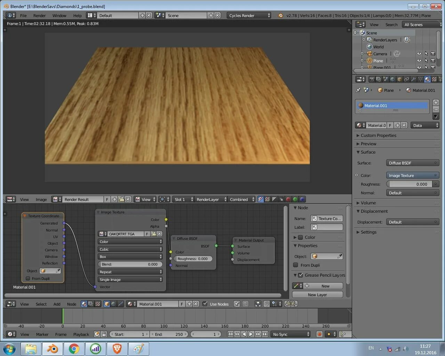Hide the Camera using its eye icon
This screenshot has width=445, height=356.
pyautogui.click(x=419, y=54)
